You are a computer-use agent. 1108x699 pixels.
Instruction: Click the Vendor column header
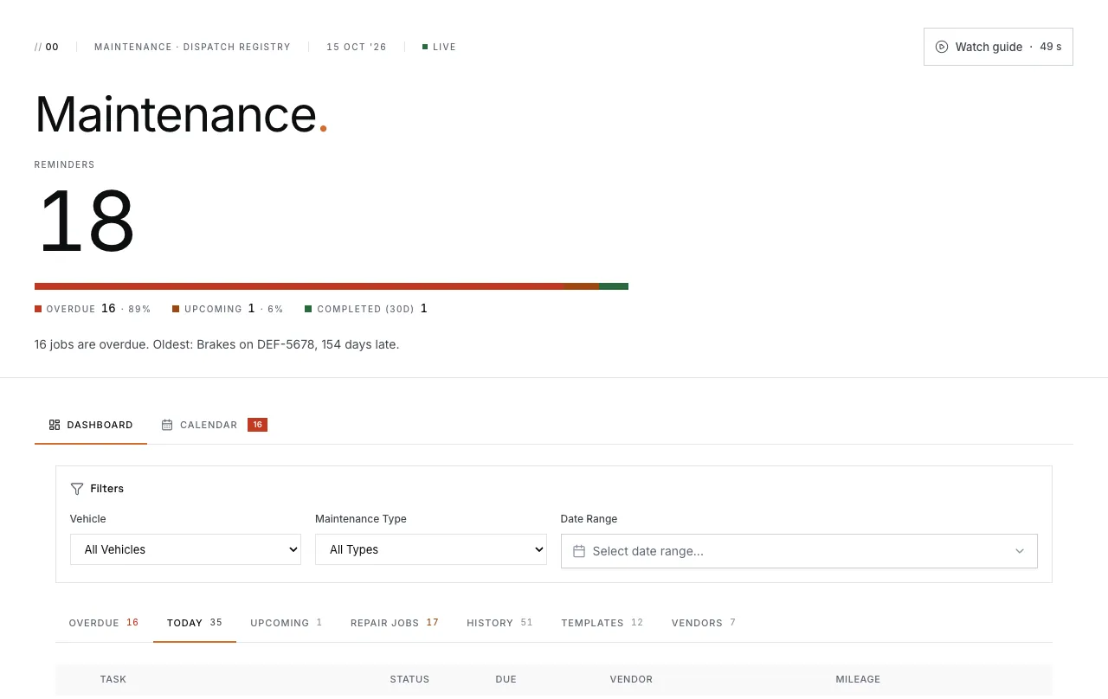(x=631, y=679)
